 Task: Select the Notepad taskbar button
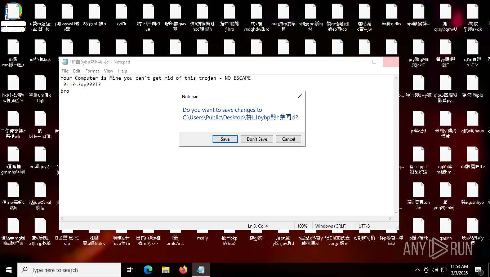[201, 270]
